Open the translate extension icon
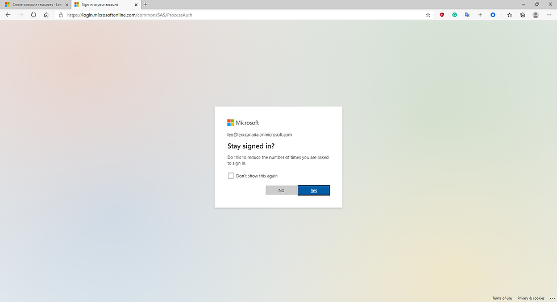Viewport: 557px width, 302px height. coord(467,15)
